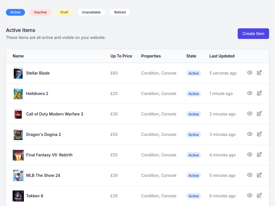Click the Active state badge for Helldivers 2
Image resolution: width=275 pixels, height=206 pixels.
pyautogui.click(x=194, y=94)
